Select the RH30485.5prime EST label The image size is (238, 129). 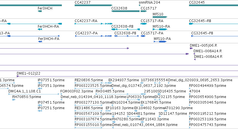[x=110, y=91]
